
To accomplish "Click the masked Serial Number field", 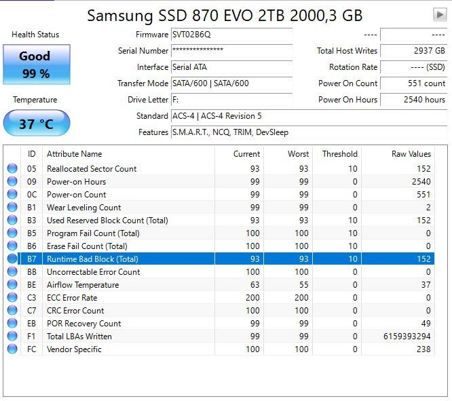I will pyautogui.click(x=231, y=51).
